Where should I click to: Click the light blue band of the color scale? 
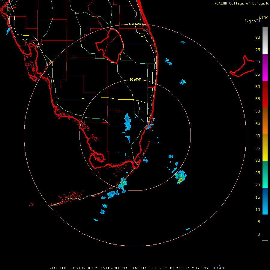pyautogui.click(x=265, y=201)
